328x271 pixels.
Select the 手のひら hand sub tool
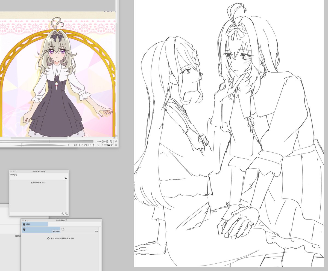(41, 230)
